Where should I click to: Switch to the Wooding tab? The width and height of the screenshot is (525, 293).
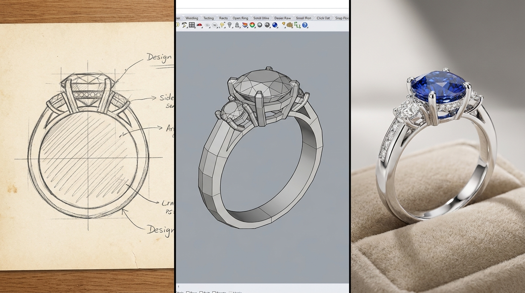192,18
